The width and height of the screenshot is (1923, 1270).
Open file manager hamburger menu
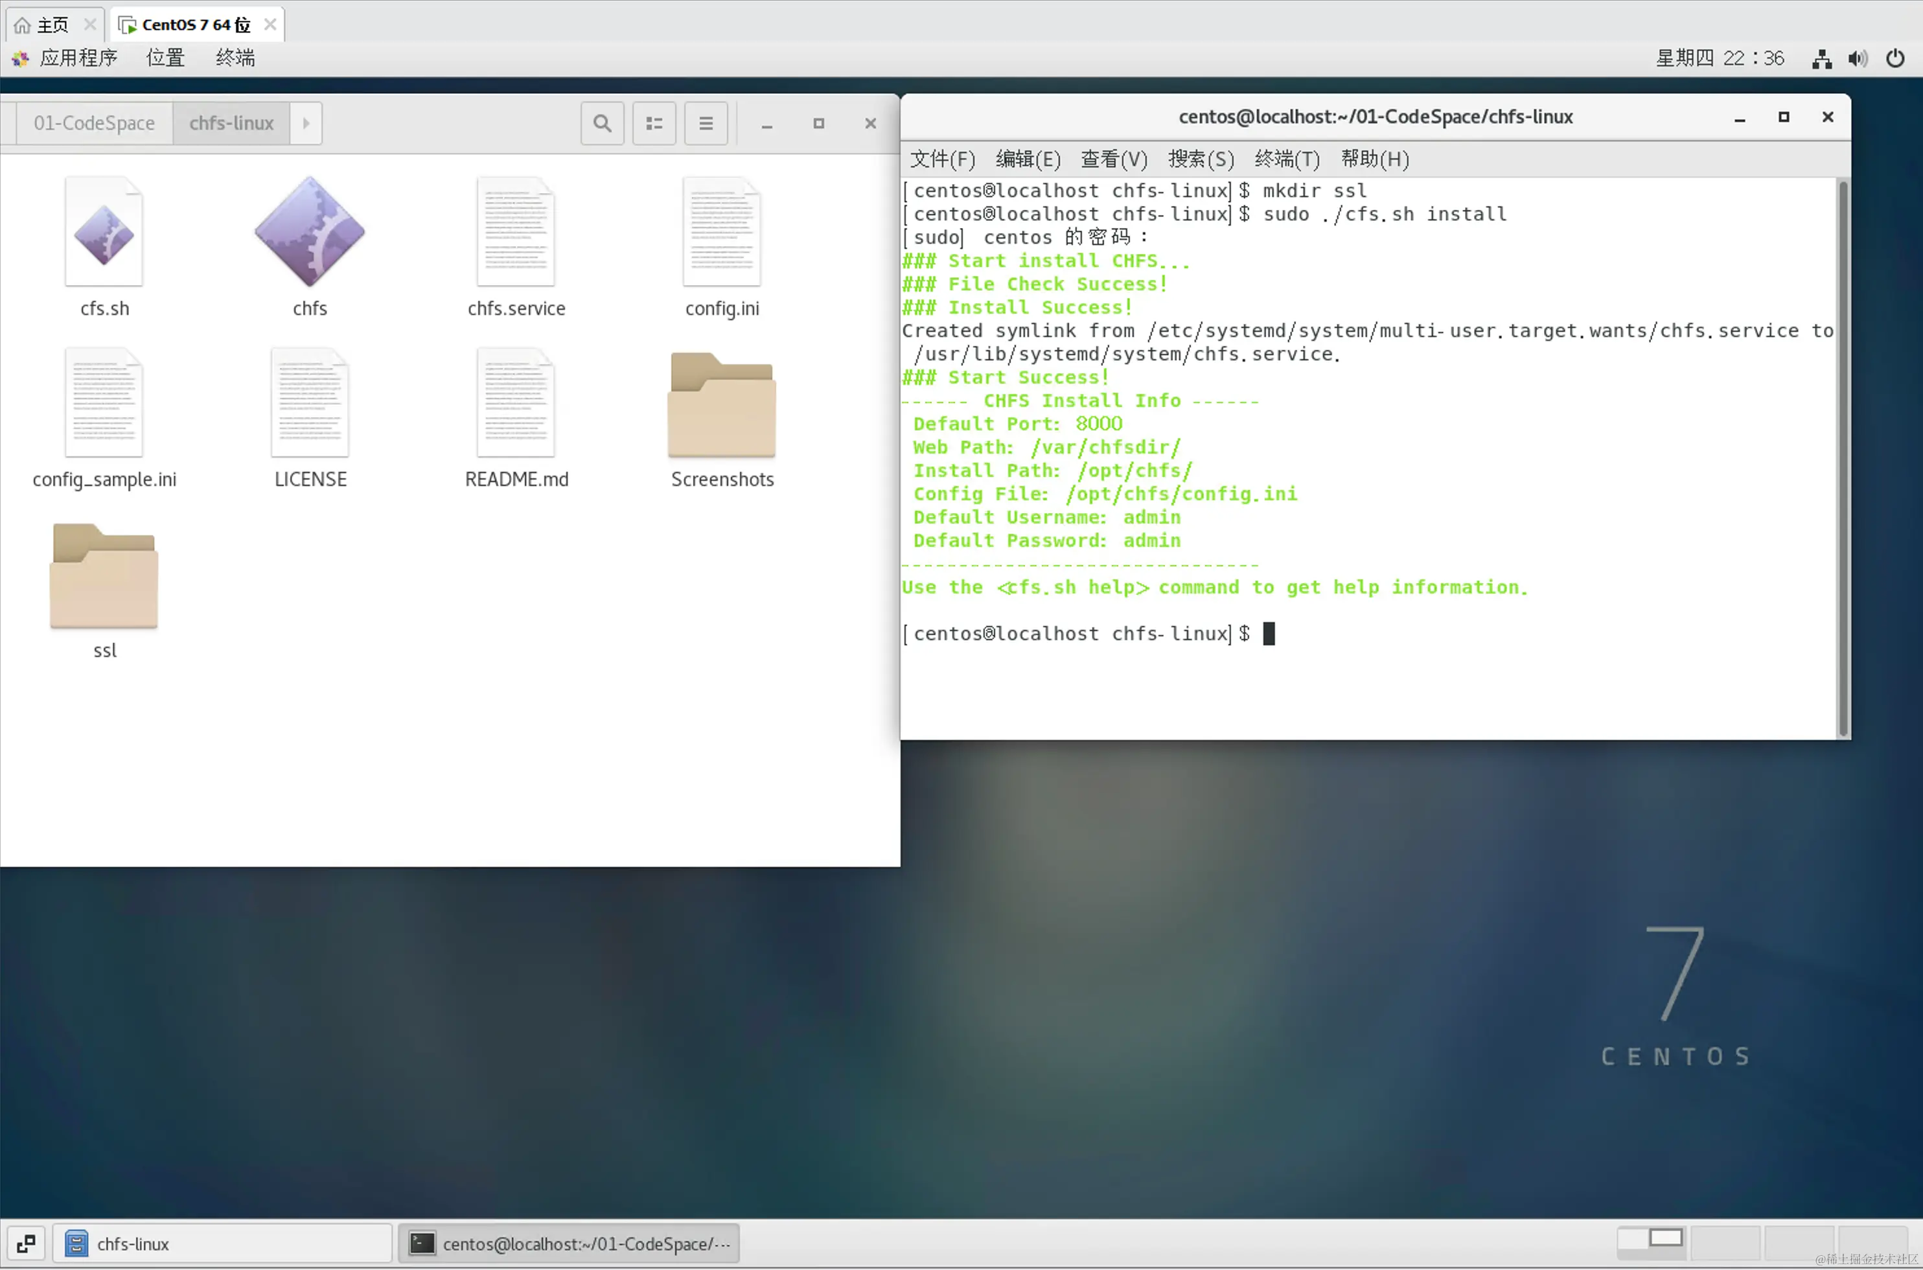point(706,123)
